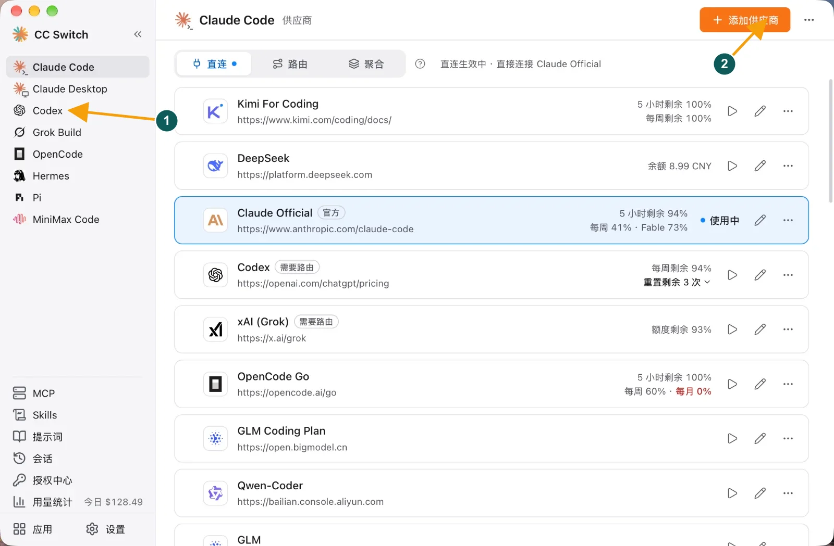Open Grok Build in sidebar
This screenshot has width=834, height=546.
pos(78,132)
